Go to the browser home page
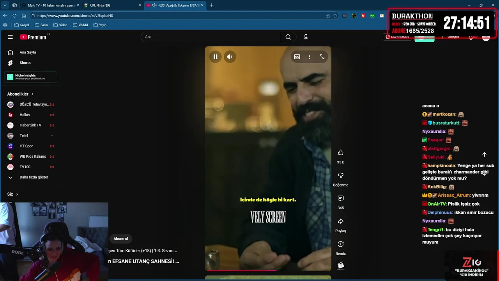The width and height of the screenshot is (499, 281). 24,16
